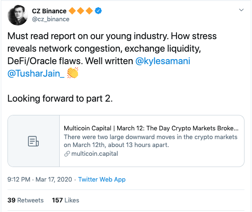Open the @kylesamani mention
252x212 pixels.
(x=163, y=61)
